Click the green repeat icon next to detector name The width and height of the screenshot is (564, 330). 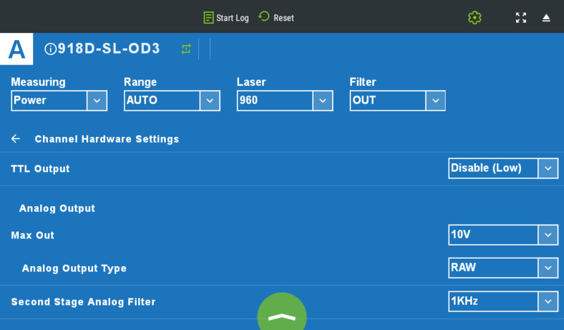coord(186,49)
